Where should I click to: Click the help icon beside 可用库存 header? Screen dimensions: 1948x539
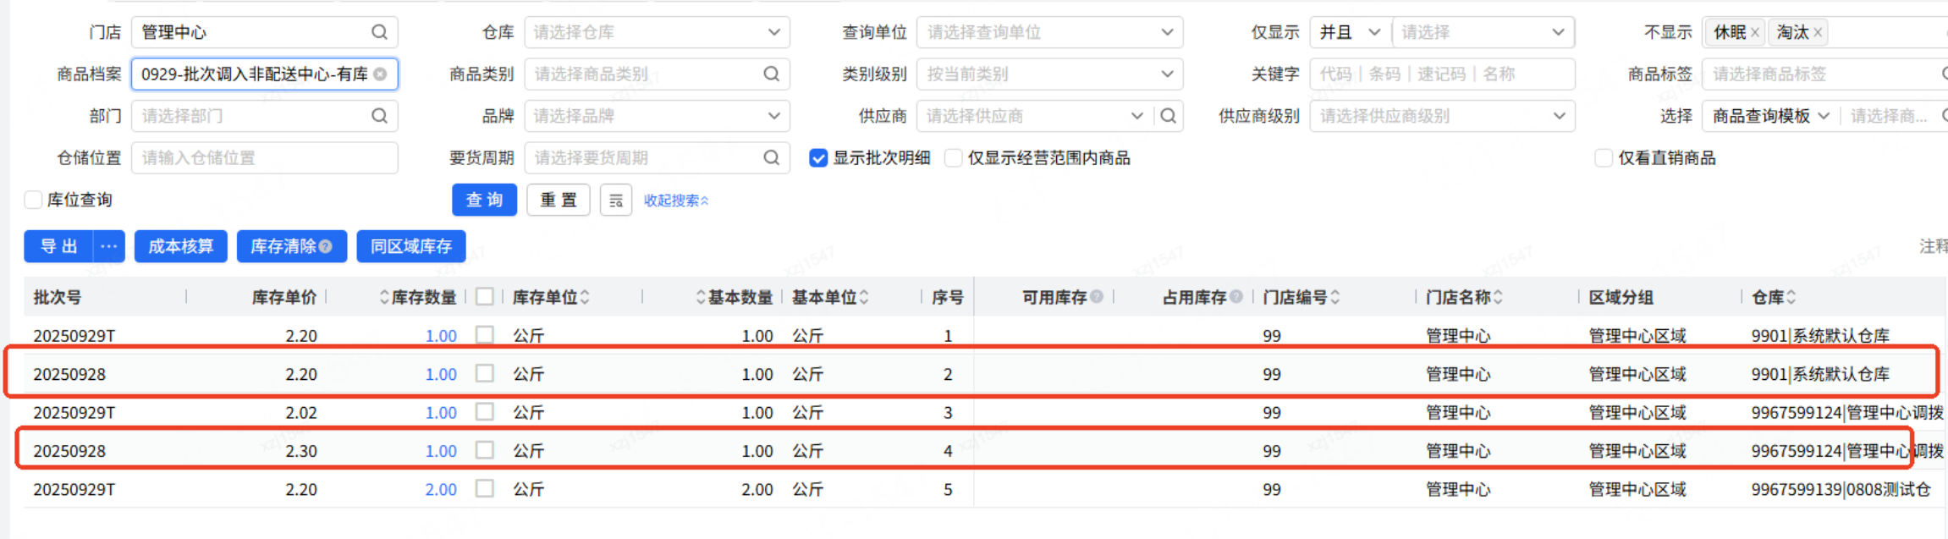tap(1097, 297)
